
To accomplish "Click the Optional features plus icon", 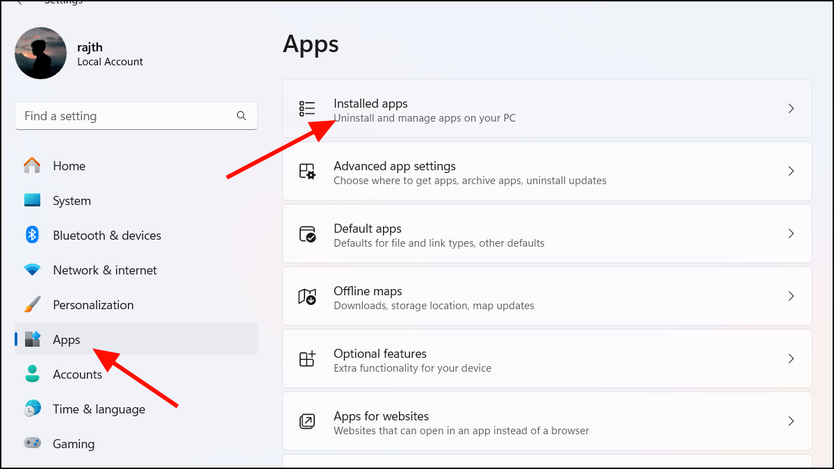I will click(x=306, y=359).
